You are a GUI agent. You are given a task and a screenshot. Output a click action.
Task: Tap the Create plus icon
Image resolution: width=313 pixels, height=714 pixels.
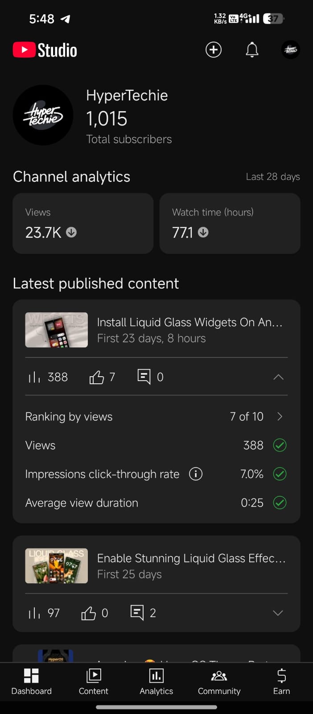pos(213,50)
